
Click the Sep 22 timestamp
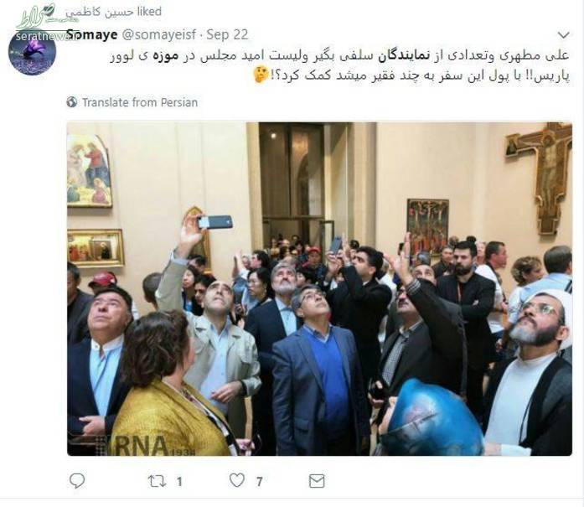[x=227, y=34]
